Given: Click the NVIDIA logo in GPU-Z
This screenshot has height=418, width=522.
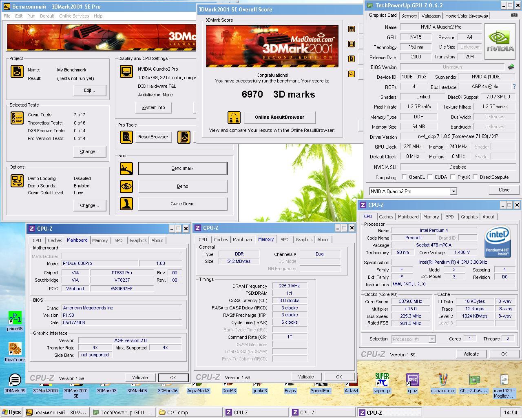Looking at the screenshot, I should [x=500, y=42].
